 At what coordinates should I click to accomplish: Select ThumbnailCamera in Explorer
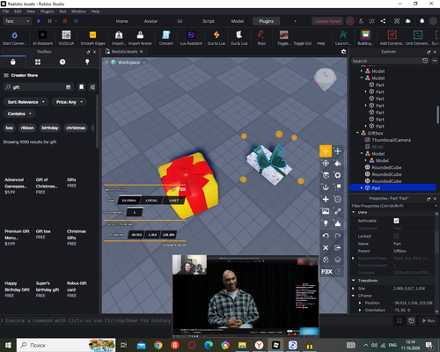point(391,140)
